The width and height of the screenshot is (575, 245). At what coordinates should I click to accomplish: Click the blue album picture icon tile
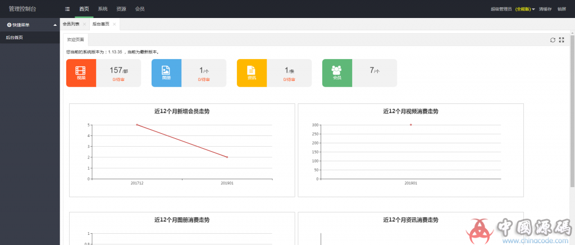(166, 73)
